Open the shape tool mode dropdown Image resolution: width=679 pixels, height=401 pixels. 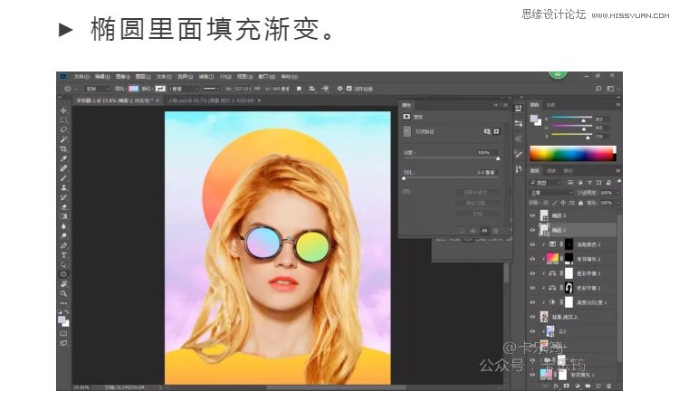click(x=97, y=89)
